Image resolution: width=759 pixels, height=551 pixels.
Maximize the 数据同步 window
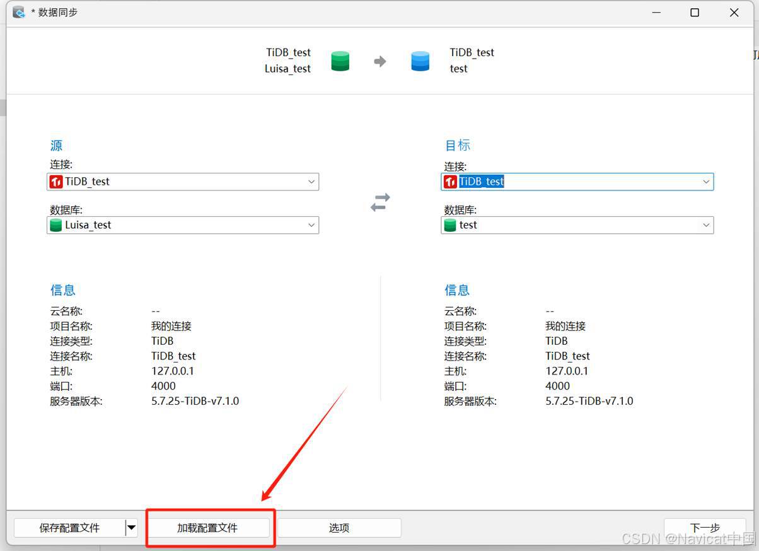point(695,13)
